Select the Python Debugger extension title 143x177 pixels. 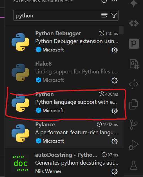click(x=58, y=33)
